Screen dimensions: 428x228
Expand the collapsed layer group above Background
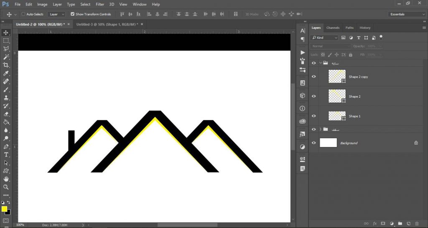[320, 129]
